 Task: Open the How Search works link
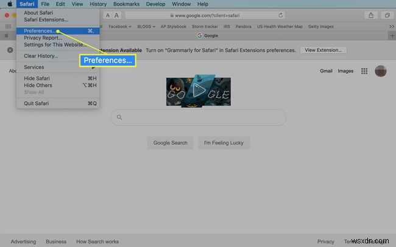(97, 242)
